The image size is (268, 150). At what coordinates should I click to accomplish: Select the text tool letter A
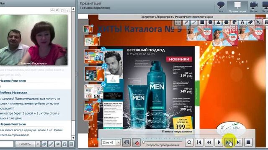coord(242,22)
